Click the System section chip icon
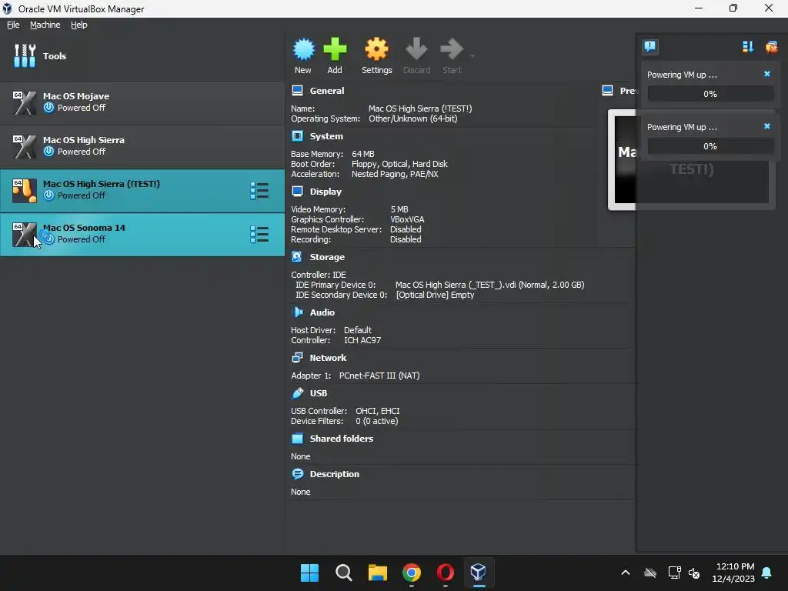 [x=298, y=135]
